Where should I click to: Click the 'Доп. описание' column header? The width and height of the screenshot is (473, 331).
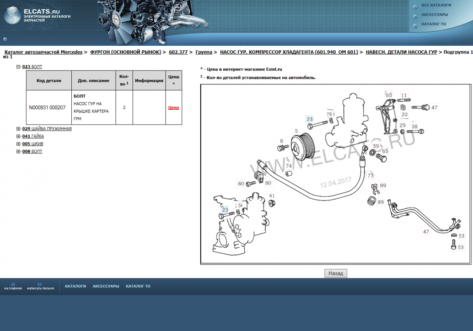[94, 80]
